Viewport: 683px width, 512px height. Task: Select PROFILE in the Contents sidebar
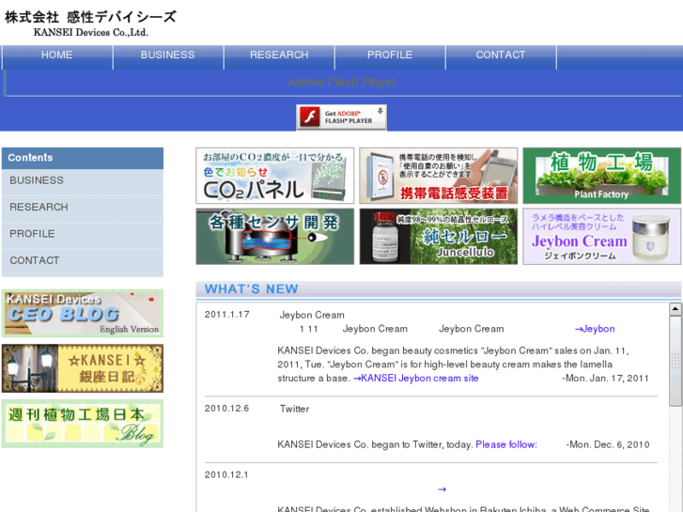pyautogui.click(x=83, y=234)
